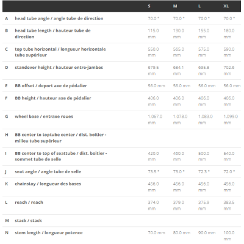The width and height of the screenshot is (244, 244).
Task: Select head tube length value 180.0 mm
Action: (229, 34)
